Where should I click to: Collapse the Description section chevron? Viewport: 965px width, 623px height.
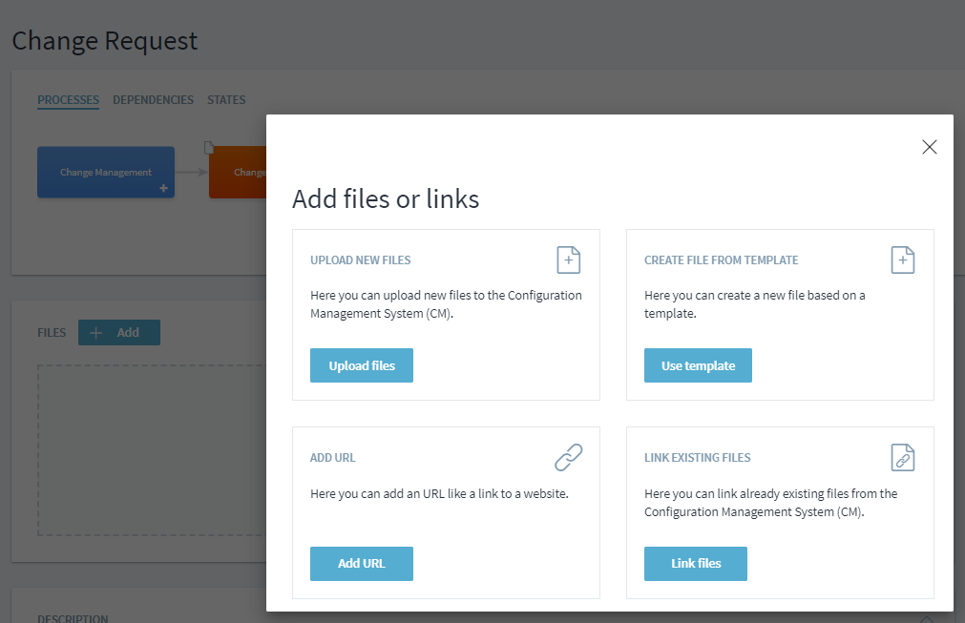[925, 618]
